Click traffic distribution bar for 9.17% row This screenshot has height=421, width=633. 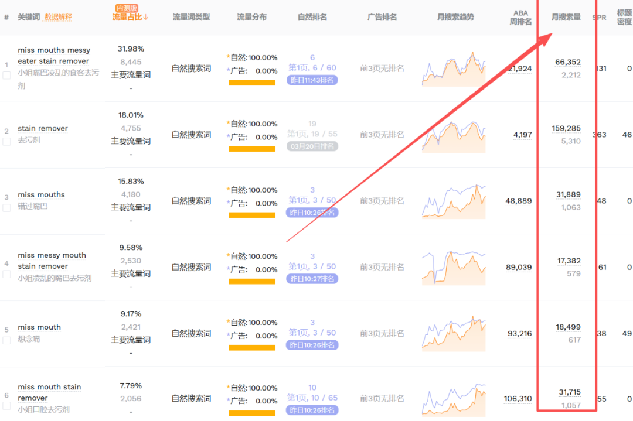point(252,348)
